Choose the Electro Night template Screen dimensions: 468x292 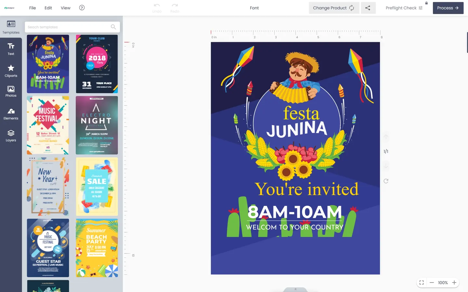coord(97,125)
